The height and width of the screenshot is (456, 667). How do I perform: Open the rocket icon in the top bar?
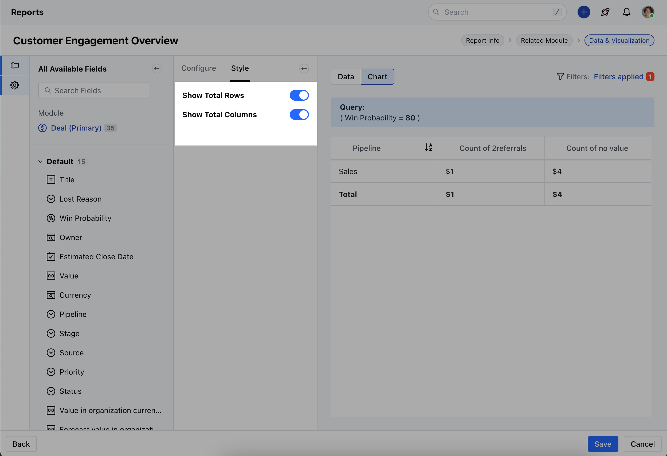click(x=605, y=12)
